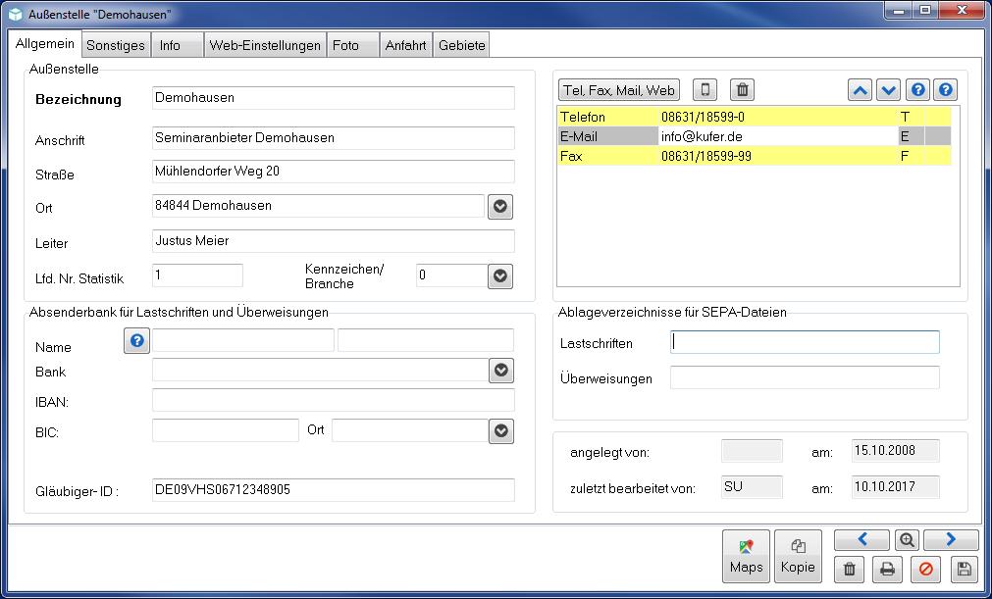Click the Anschrift field Seminaranbieter Demohausen
Viewport: 992px width, 599px height.
coord(334,138)
